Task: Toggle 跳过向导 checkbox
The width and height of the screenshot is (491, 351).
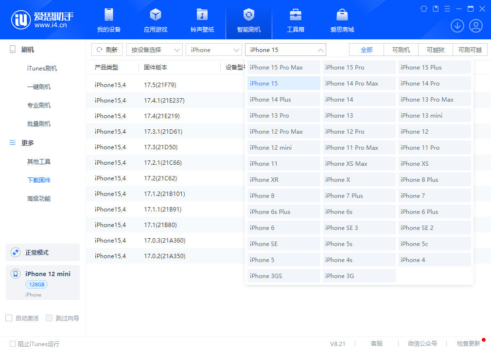Action: pos(49,318)
